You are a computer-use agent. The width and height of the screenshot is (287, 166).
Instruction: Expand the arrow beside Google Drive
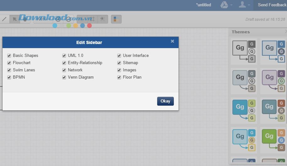pos(231,5)
